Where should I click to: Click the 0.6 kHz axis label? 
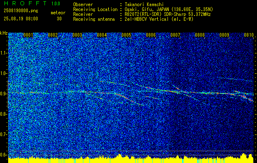point(3,155)
